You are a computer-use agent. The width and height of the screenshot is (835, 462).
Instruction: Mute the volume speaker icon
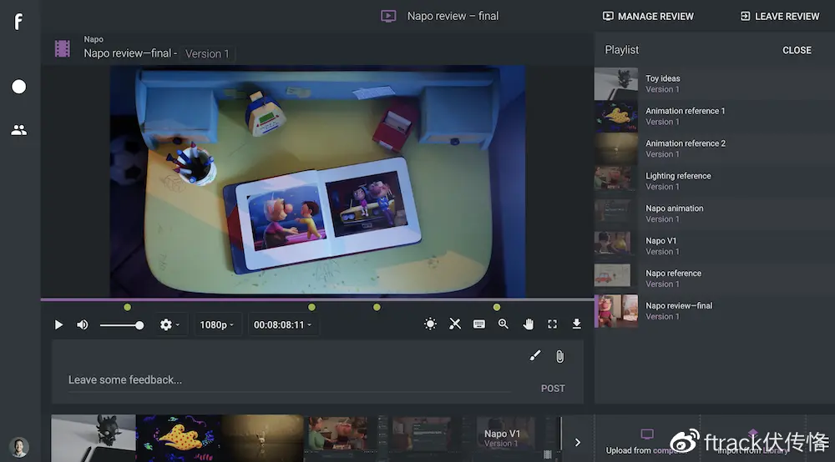pos(82,325)
